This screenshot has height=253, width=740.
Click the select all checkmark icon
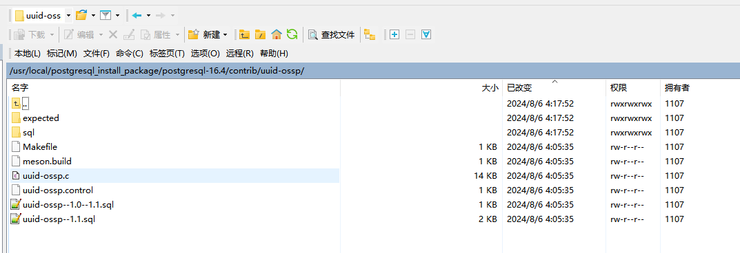[x=426, y=34]
